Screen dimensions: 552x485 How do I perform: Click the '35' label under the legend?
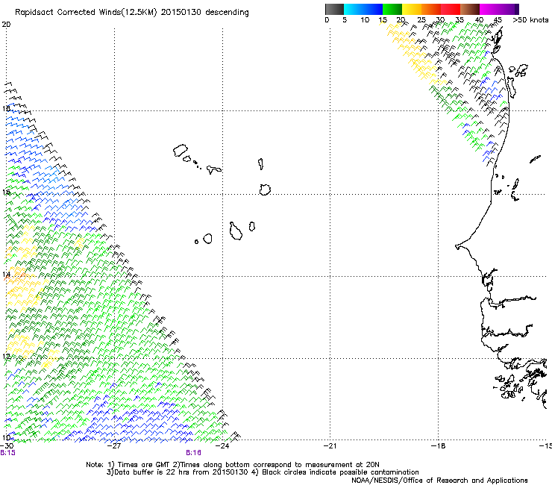click(x=460, y=20)
